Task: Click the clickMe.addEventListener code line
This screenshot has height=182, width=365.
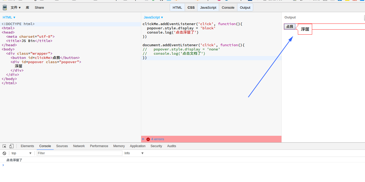Action: (192, 24)
